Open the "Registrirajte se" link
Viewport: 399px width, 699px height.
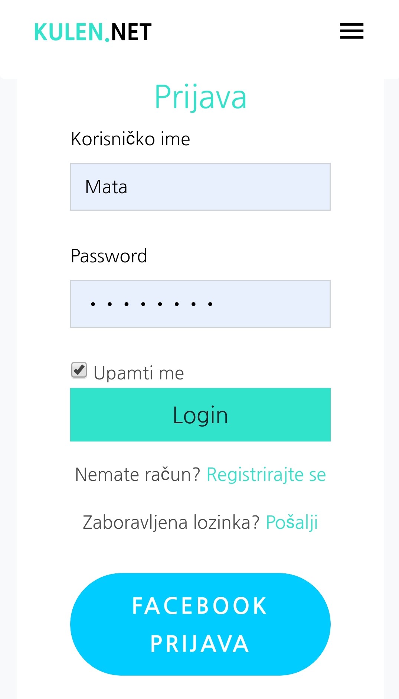click(x=266, y=475)
